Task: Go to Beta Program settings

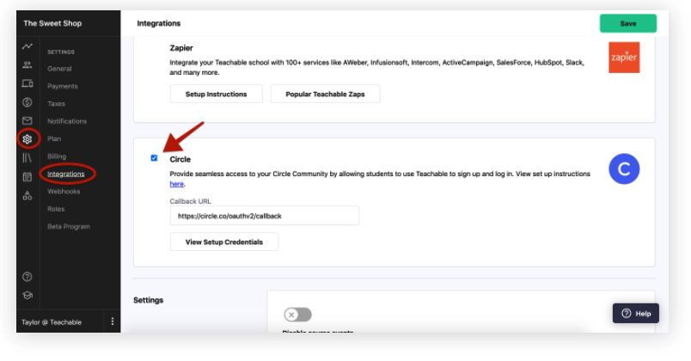Action: [x=69, y=227]
